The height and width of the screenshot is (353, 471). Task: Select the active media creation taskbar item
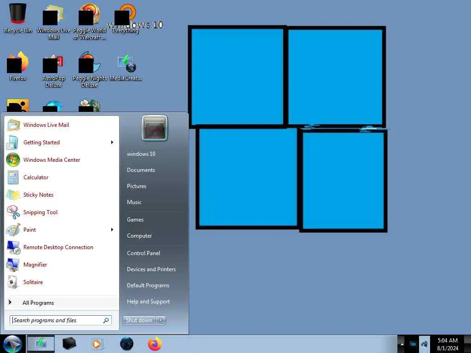[41, 344]
